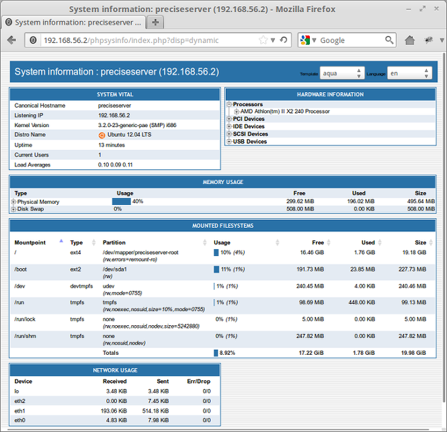The image size is (447, 432).
Task: Click the 'eth0' network device row
Action: tap(115, 420)
